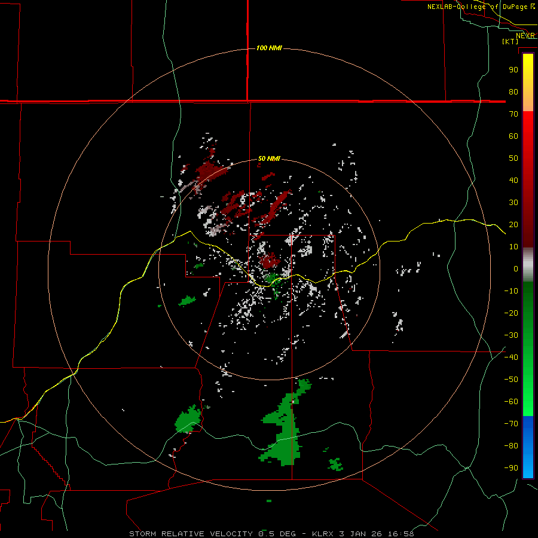Click the "[KT]" units label above color scale

pyautogui.click(x=511, y=41)
